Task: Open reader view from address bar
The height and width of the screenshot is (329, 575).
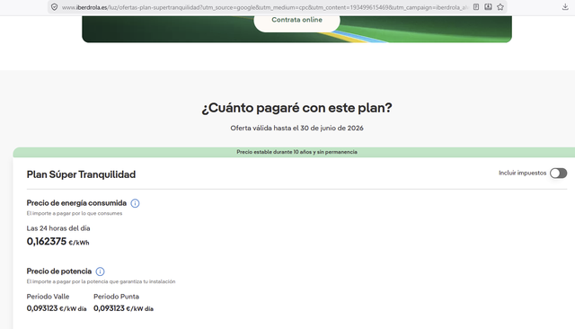Action: 476,7
